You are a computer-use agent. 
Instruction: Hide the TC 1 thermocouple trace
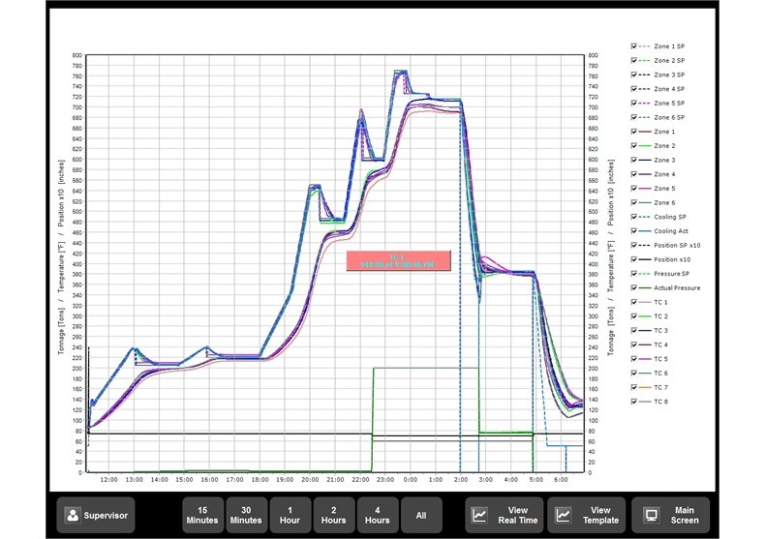[633, 302]
